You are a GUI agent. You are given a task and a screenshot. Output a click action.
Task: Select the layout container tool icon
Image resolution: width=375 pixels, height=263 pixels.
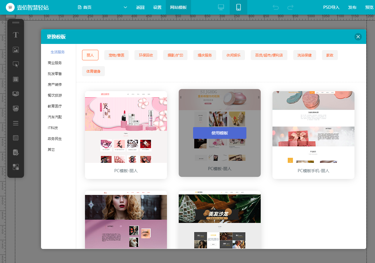pyautogui.click(x=16, y=79)
